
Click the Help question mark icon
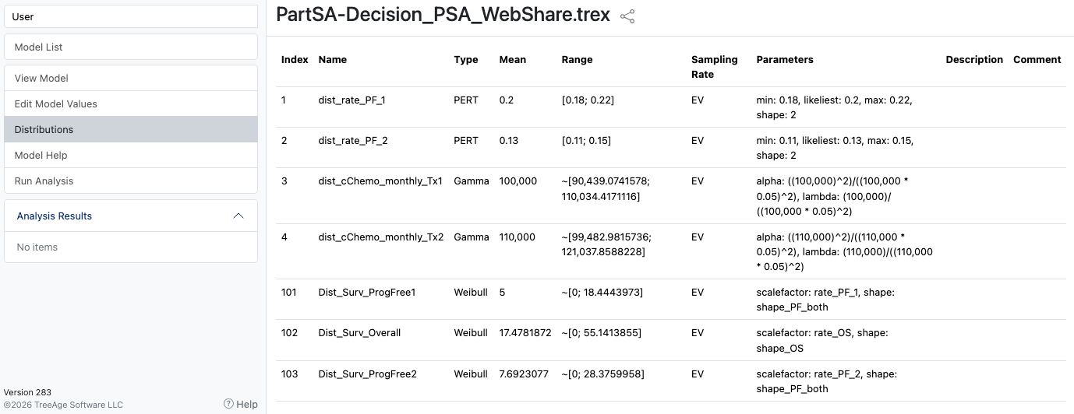pos(228,404)
